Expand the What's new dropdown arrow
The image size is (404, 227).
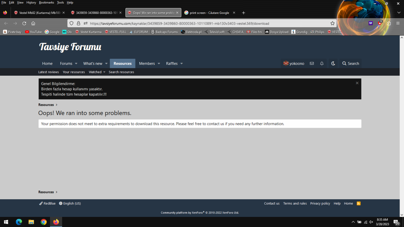tap(106, 64)
